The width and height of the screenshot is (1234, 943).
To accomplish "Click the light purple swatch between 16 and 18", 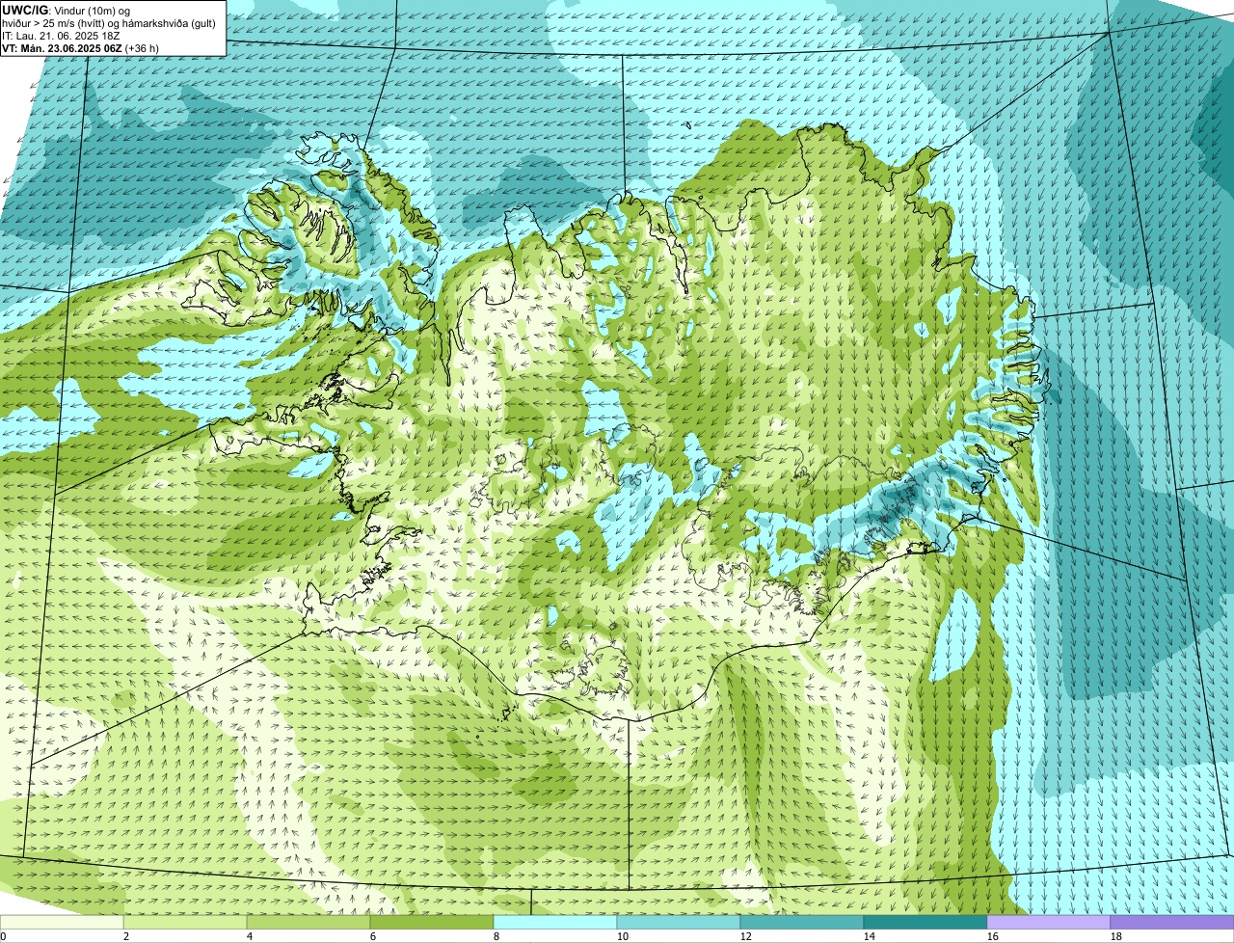I will click(1049, 923).
